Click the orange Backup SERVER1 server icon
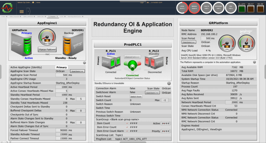 (73, 44)
